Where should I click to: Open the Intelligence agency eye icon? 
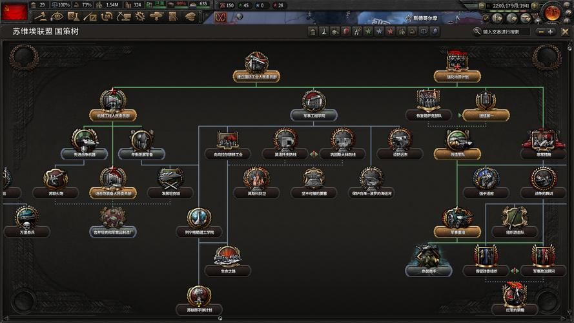pos(57,17)
